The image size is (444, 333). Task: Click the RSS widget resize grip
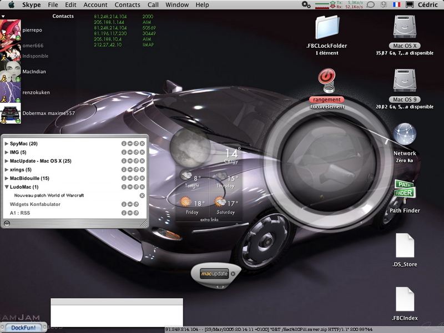pyautogui.click(x=144, y=224)
